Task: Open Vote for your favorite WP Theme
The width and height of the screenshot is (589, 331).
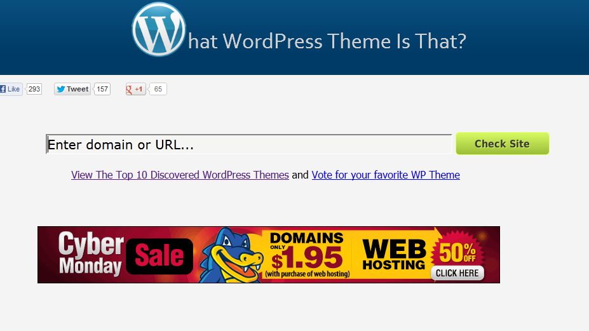Action: [386, 175]
